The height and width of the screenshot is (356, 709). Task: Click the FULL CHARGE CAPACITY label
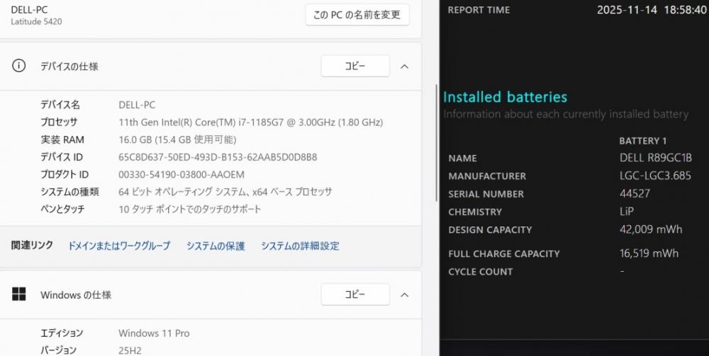(x=503, y=254)
